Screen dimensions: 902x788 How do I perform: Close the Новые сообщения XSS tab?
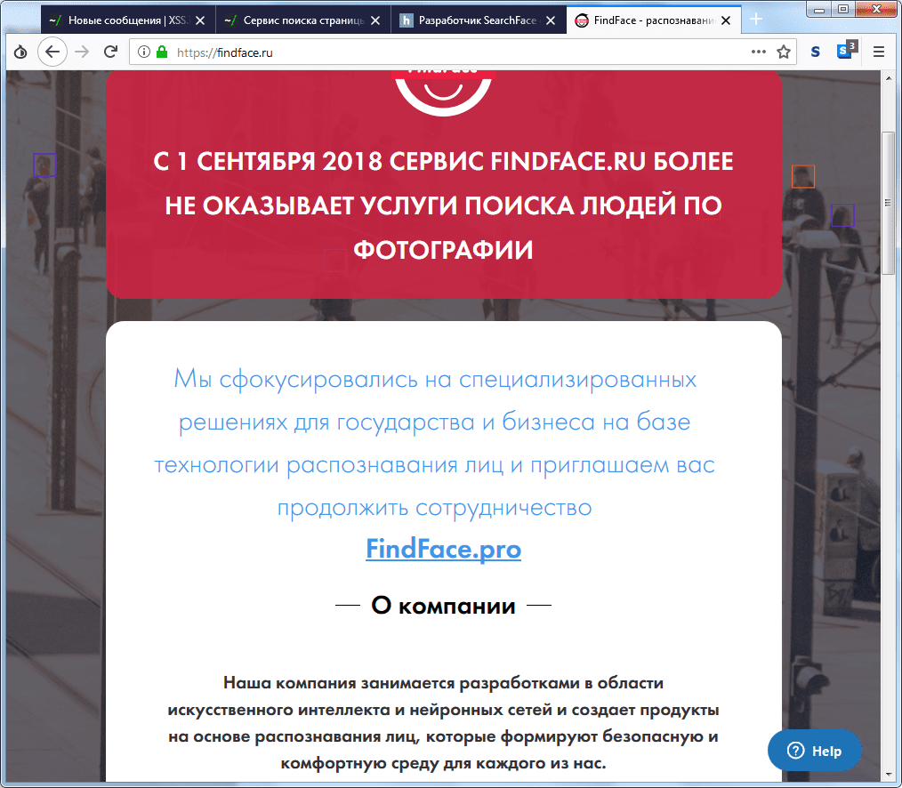click(200, 20)
